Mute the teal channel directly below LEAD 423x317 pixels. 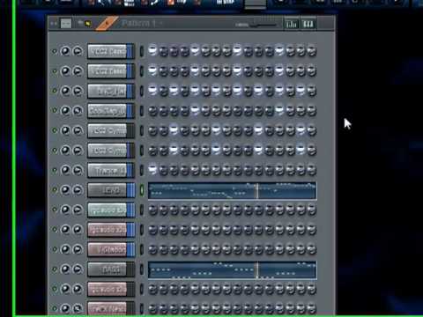click(x=55, y=210)
